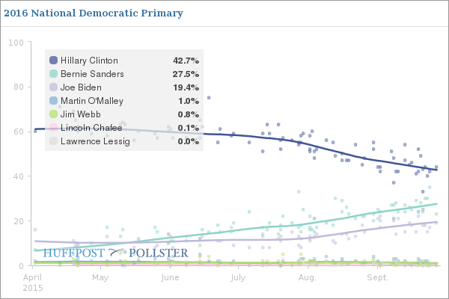Click Bernie Sanders' green legend dot
This screenshot has height=299, width=449.
coord(53,74)
